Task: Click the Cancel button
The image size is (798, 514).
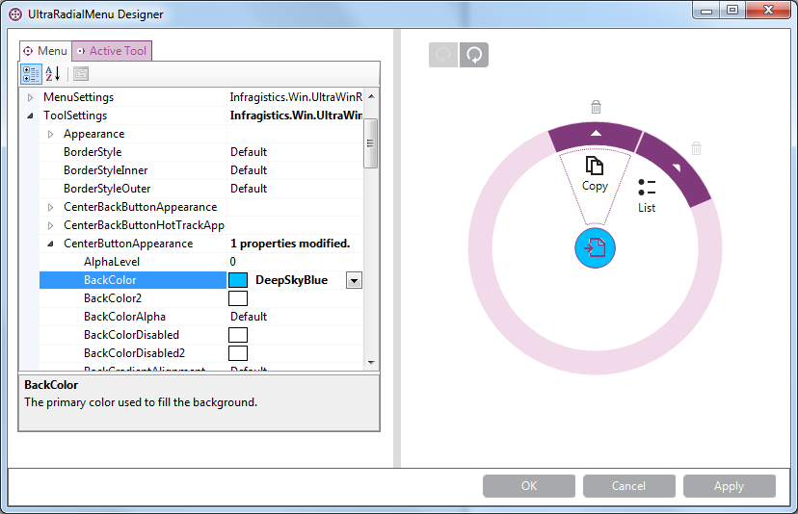Action: point(628,486)
